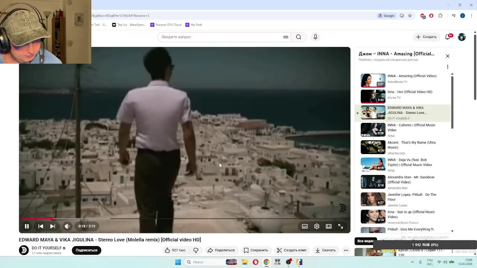Like the video (927 тыс.)
This screenshot has width=477, height=268.
(175, 250)
